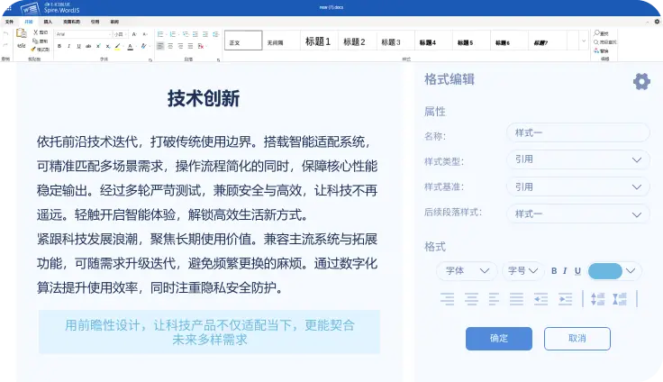Click the find magnifier icon in ribbon

point(597,33)
